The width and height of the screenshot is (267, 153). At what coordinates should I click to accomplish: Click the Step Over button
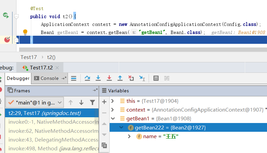[x=87, y=78]
